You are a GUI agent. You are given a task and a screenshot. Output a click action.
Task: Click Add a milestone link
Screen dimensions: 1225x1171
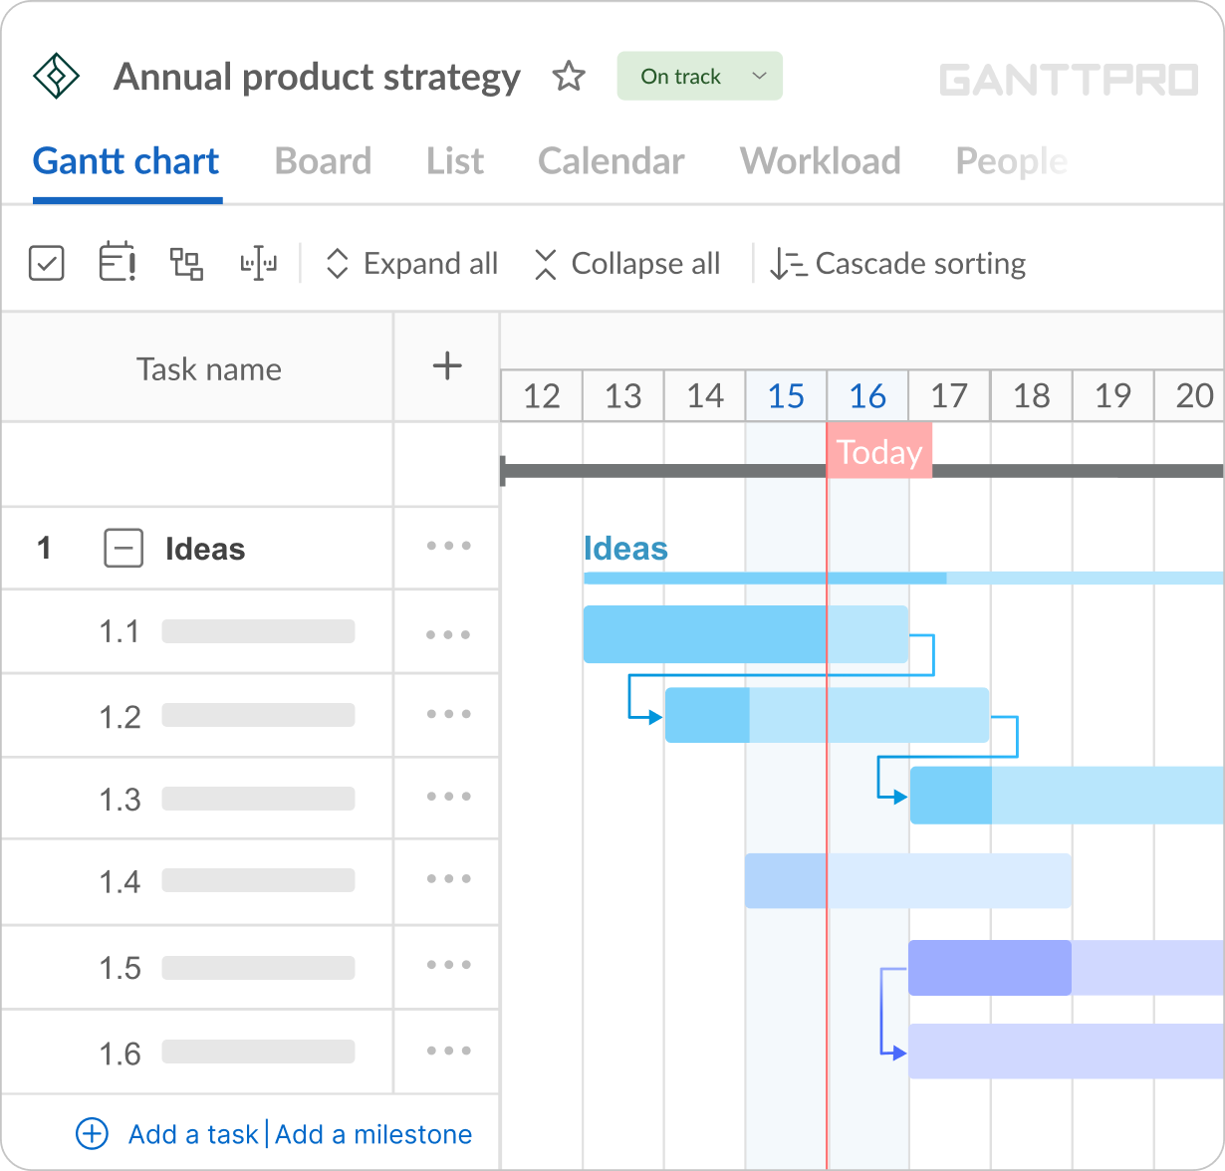[x=373, y=1134]
